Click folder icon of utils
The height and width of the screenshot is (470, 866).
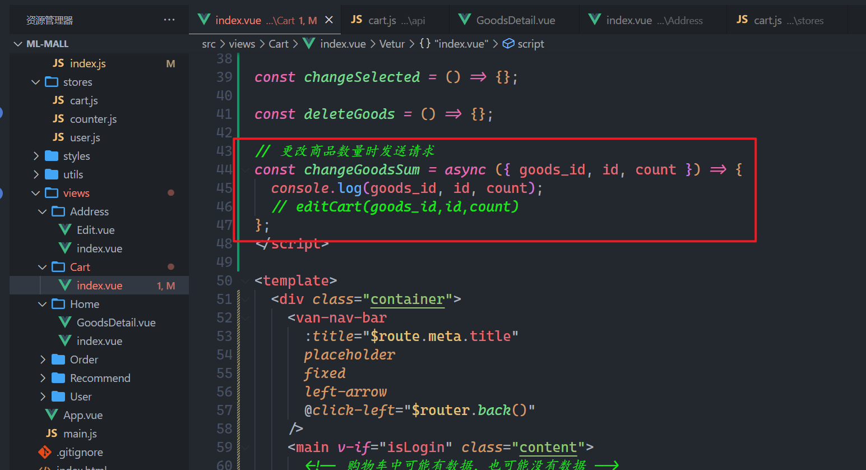[52, 174]
